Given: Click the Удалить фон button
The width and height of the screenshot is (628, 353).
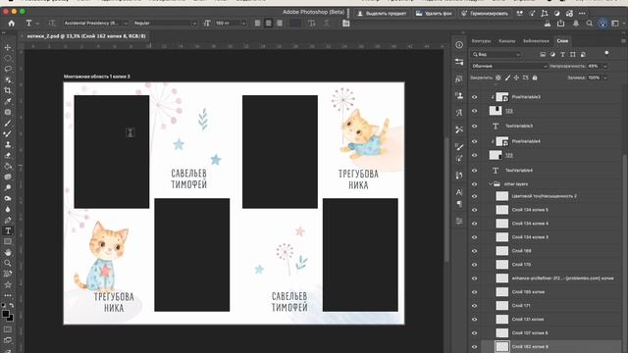Looking at the screenshot, I should tap(434, 13).
